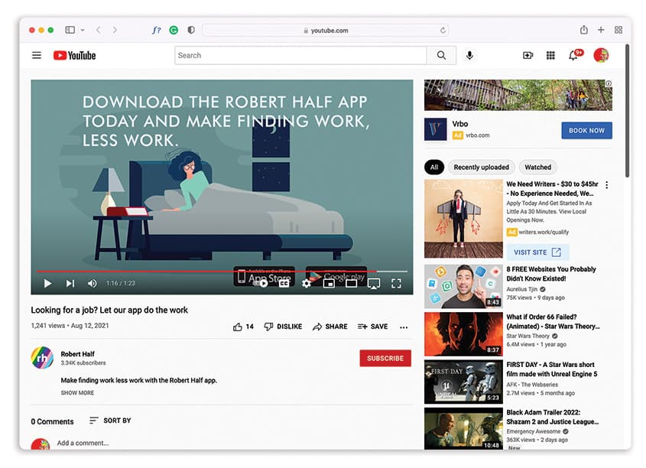Click the youtube.com address bar
The image size is (646, 468).
(326, 30)
